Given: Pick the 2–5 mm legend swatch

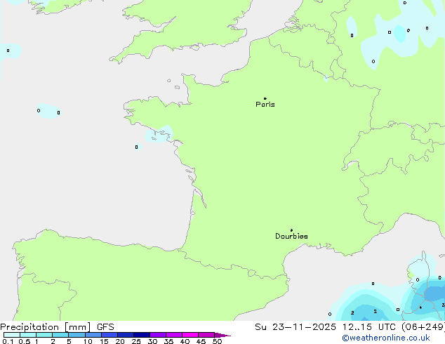Looking at the screenshot, I should coord(60,335).
